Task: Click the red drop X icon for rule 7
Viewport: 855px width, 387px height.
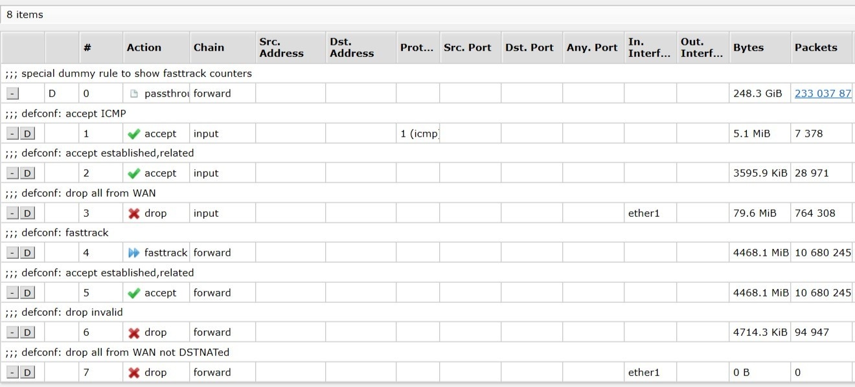Action: click(134, 373)
